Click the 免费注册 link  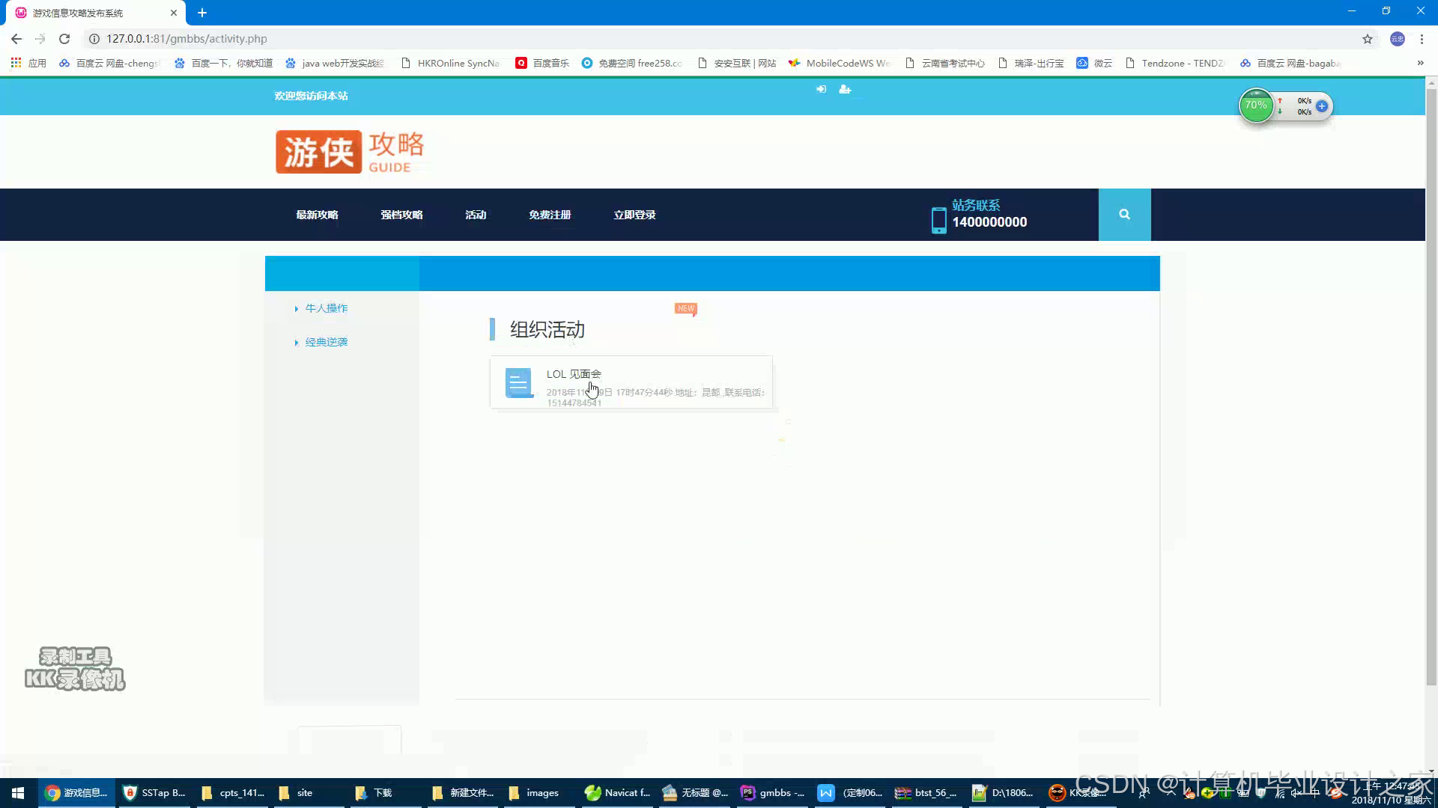(550, 215)
